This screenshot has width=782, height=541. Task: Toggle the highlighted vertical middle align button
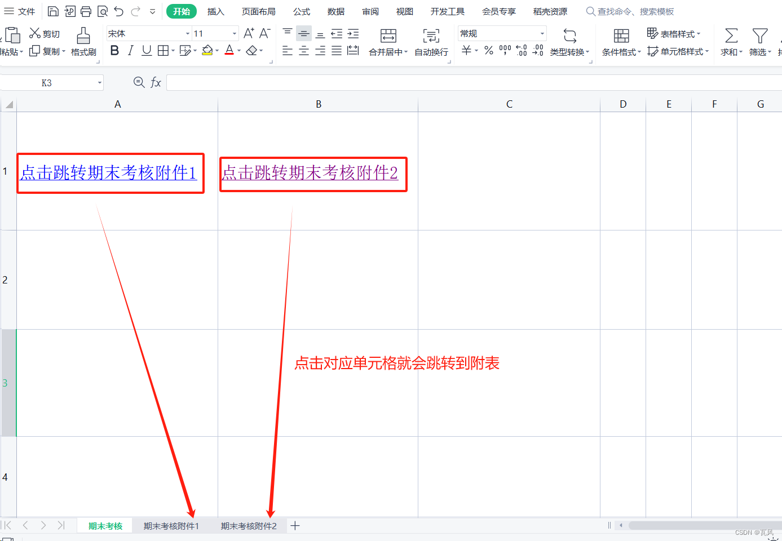coord(304,34)
